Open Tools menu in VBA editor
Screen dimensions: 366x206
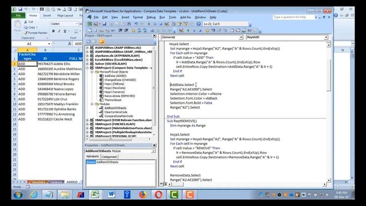[173, 17]
